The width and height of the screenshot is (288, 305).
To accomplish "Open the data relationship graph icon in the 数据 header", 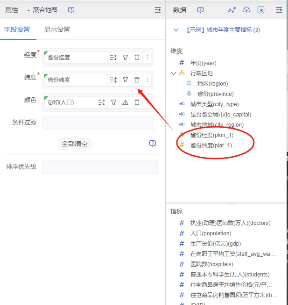I will click(x=232, y=10).
